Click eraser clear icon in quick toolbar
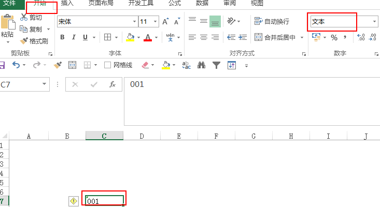 pos(145,65)
